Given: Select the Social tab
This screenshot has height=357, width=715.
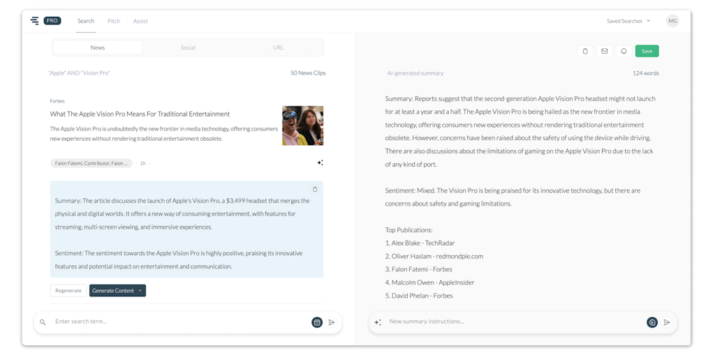Looking at the screenshot, I should pyautogui.click(x=188, y=47).
